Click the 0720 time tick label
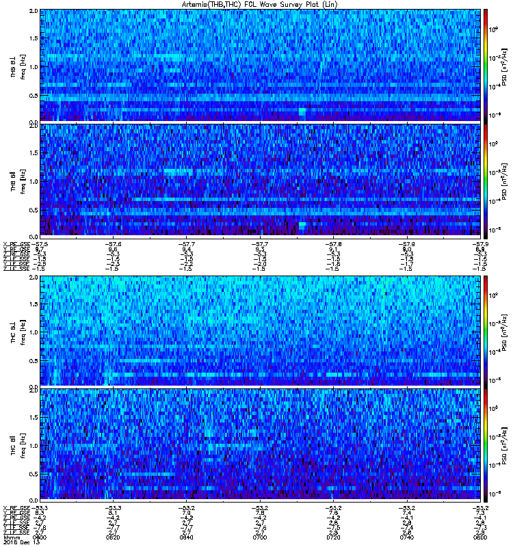 333,537
